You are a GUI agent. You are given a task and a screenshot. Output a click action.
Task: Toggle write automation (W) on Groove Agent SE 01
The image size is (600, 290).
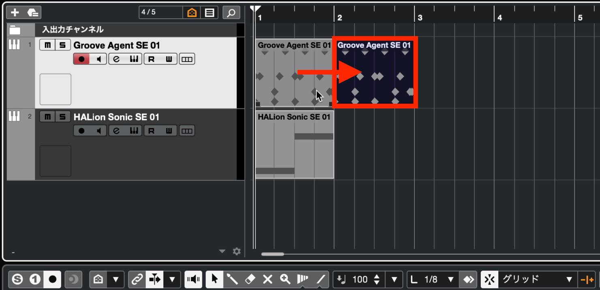[169, 59]
